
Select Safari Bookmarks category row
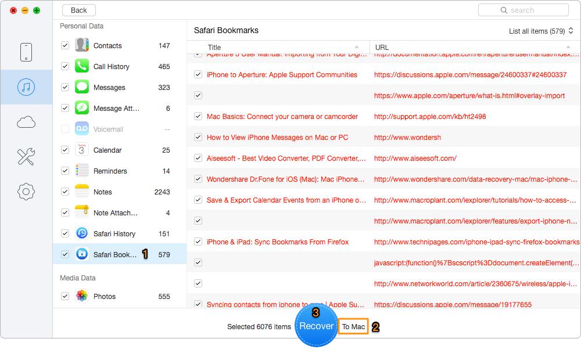[120, 254]
